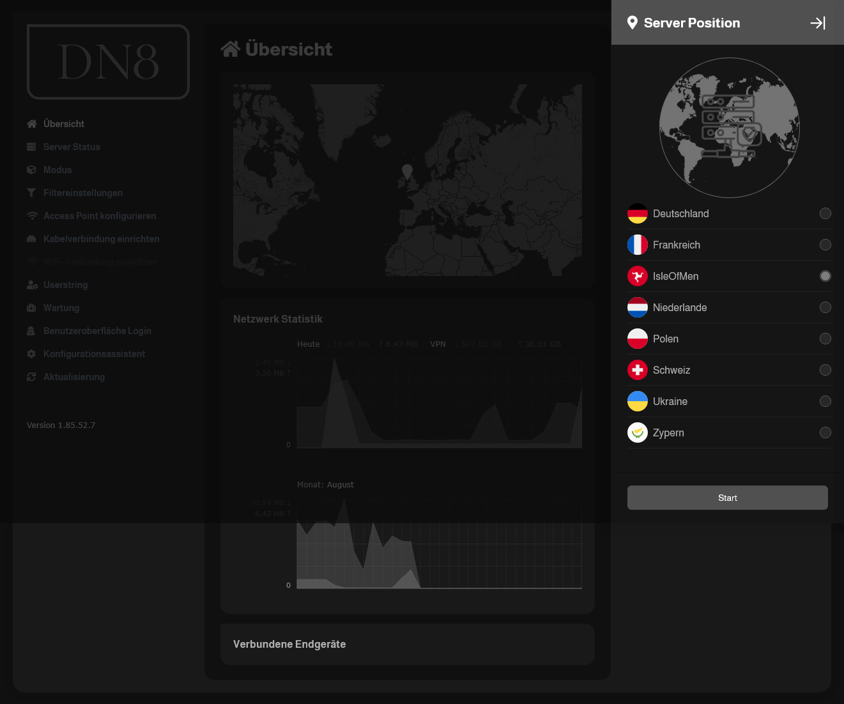
Task: Click the DN8 logo
Action: point(108,62)
